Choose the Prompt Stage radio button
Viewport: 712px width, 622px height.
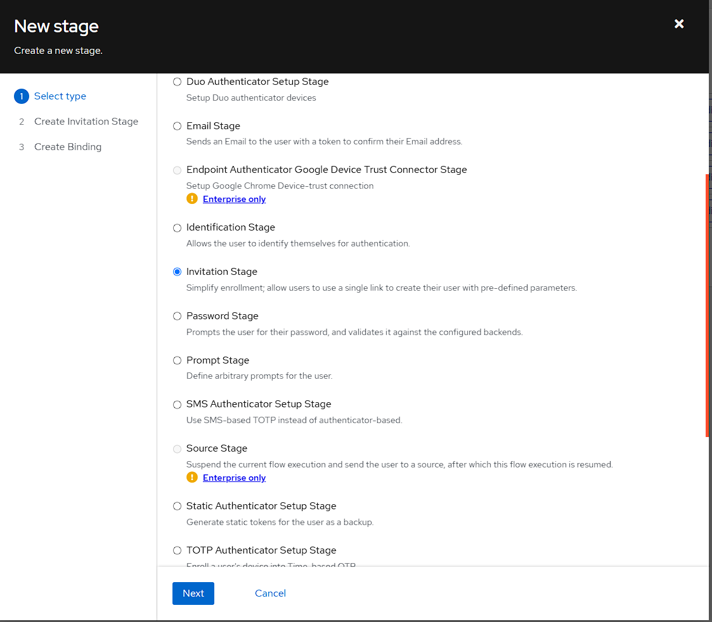(178, 360)
